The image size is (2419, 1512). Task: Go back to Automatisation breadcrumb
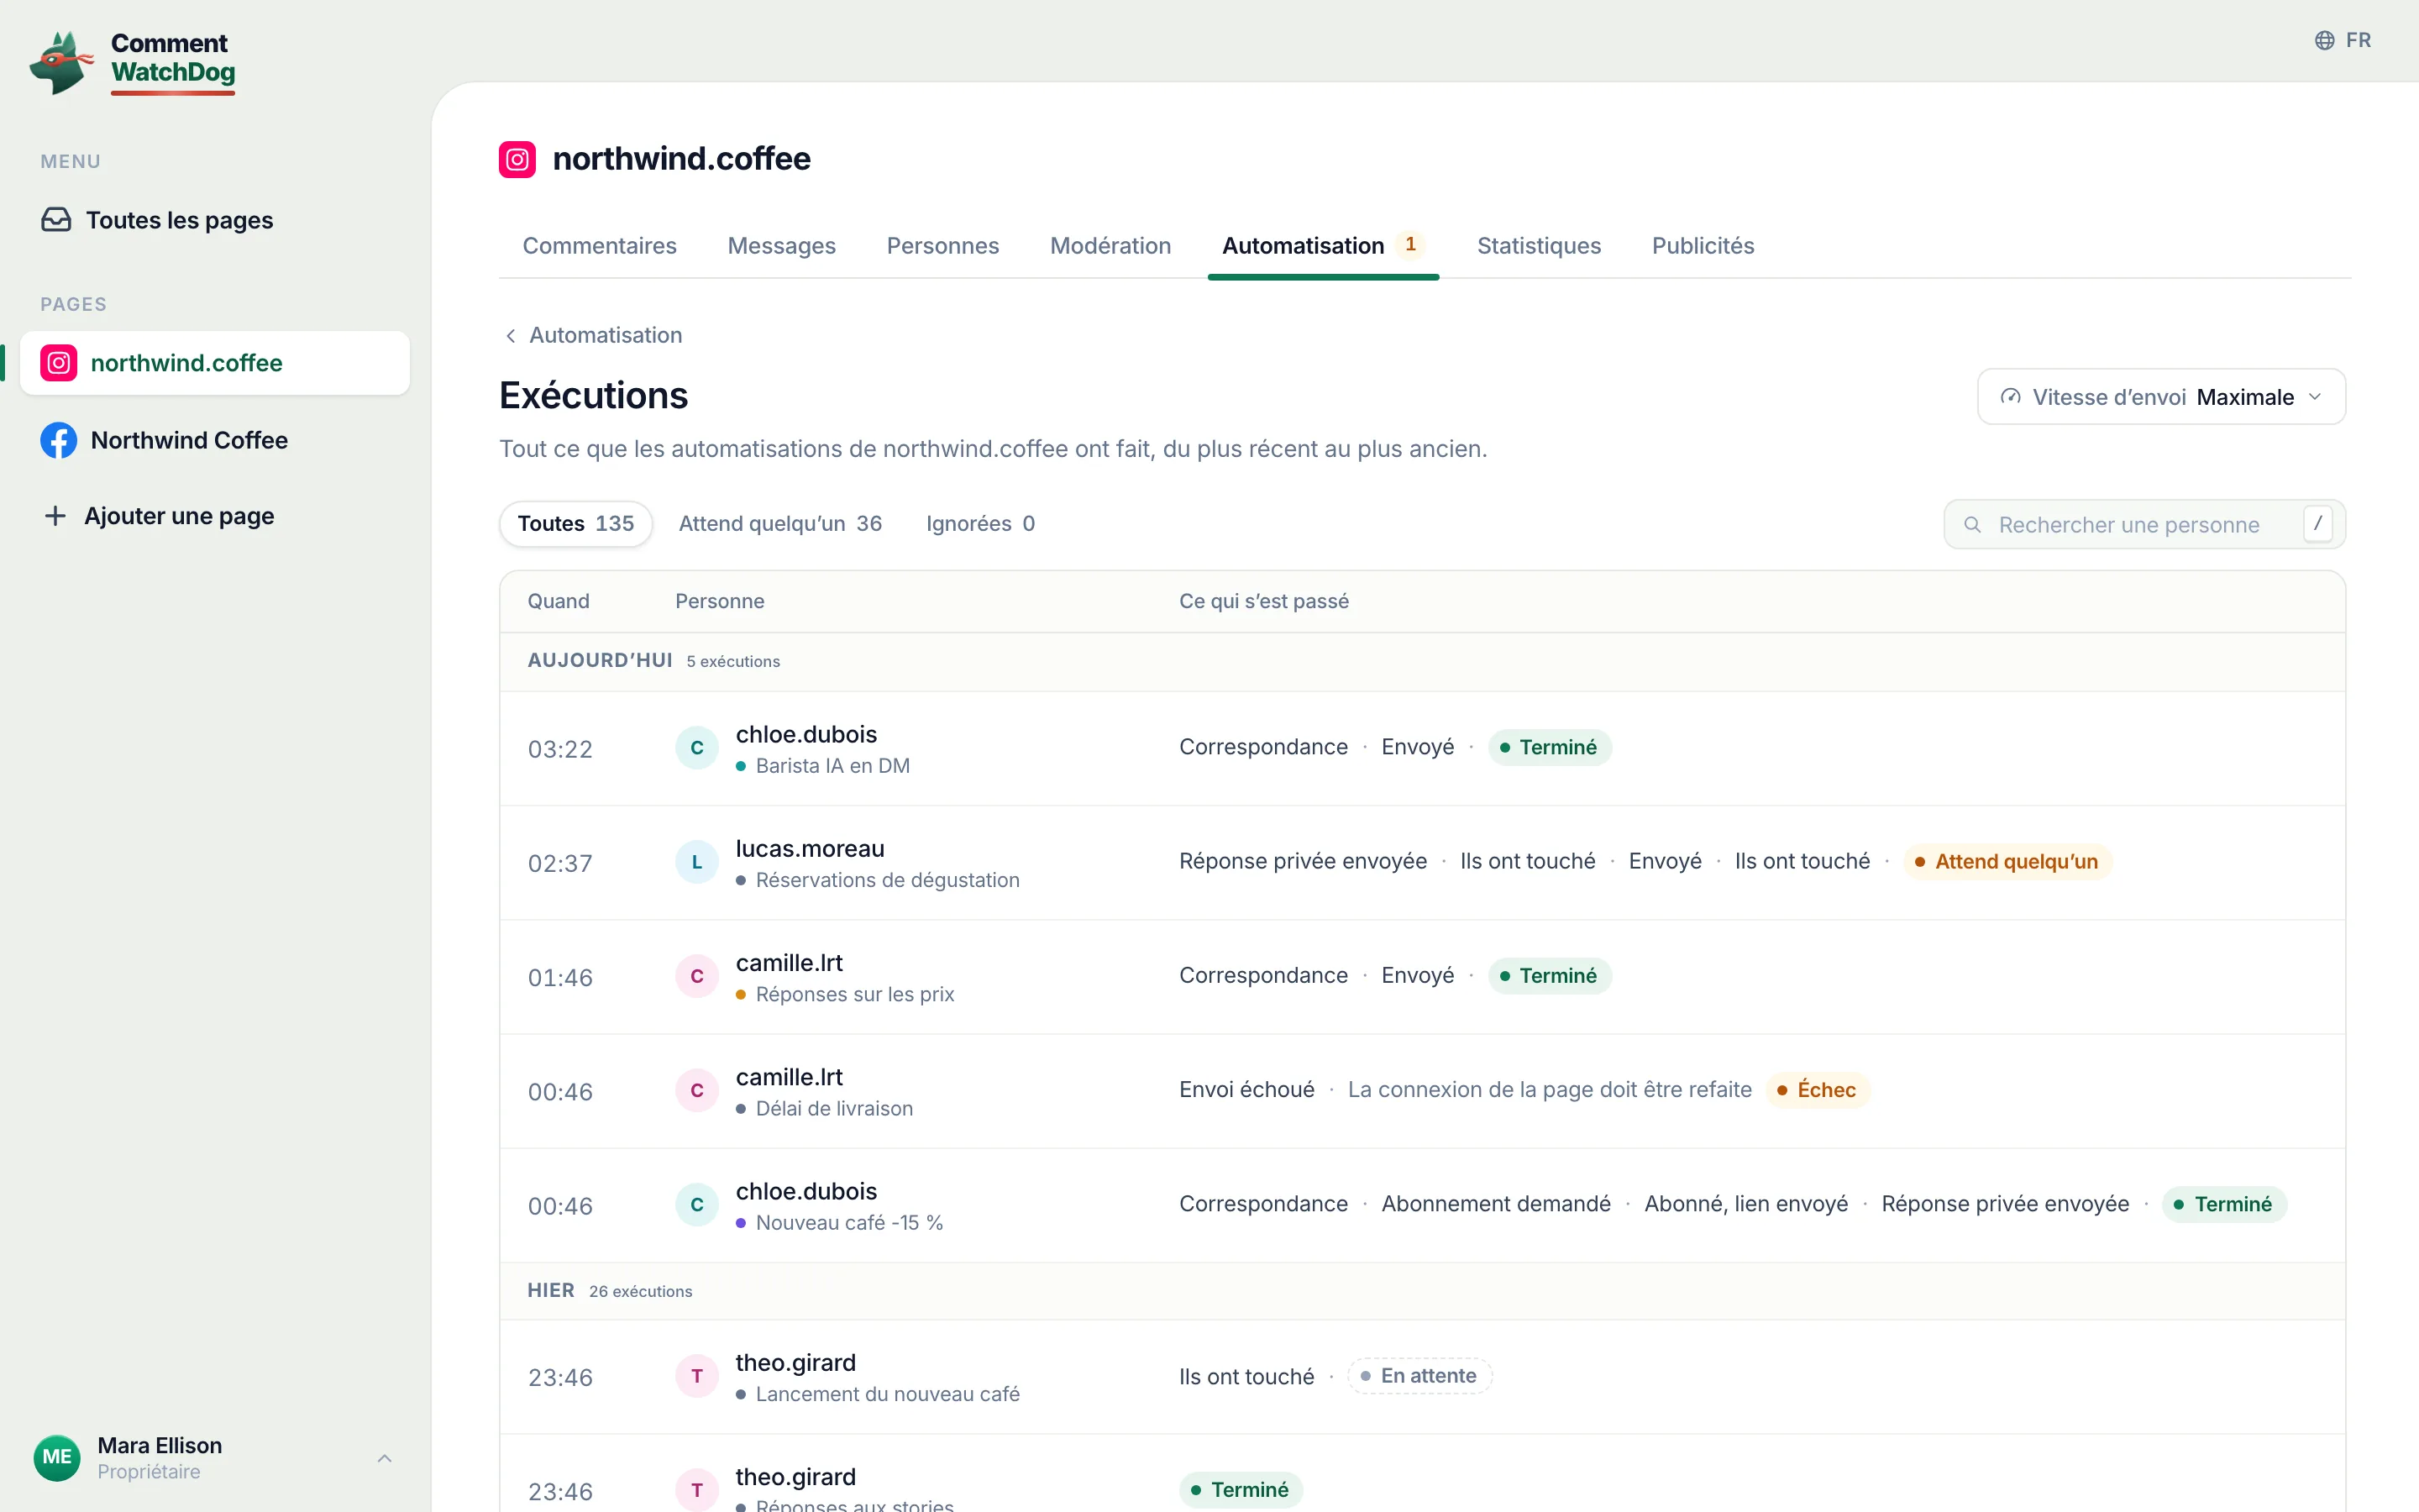tap(593, 336)
